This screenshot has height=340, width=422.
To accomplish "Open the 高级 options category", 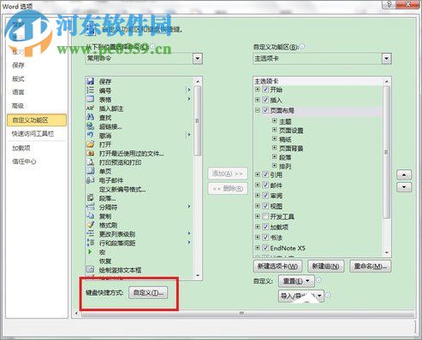I will (18, 106).
